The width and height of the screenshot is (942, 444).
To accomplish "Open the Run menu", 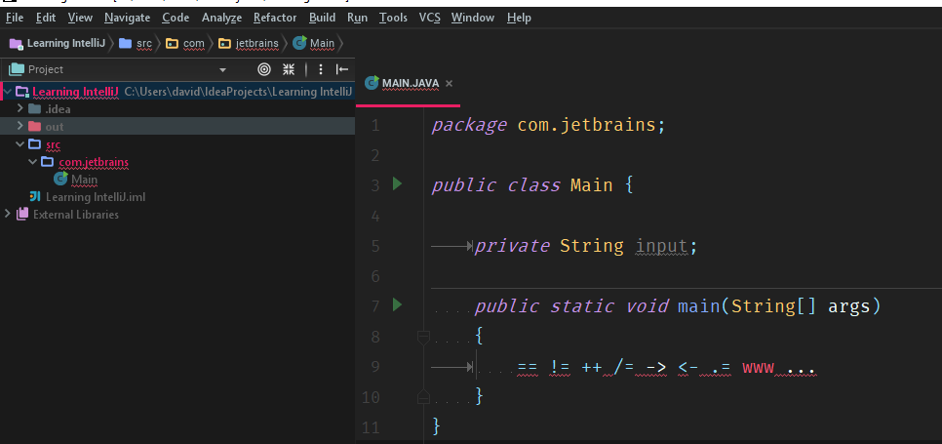I will click(x=358, y=18).
